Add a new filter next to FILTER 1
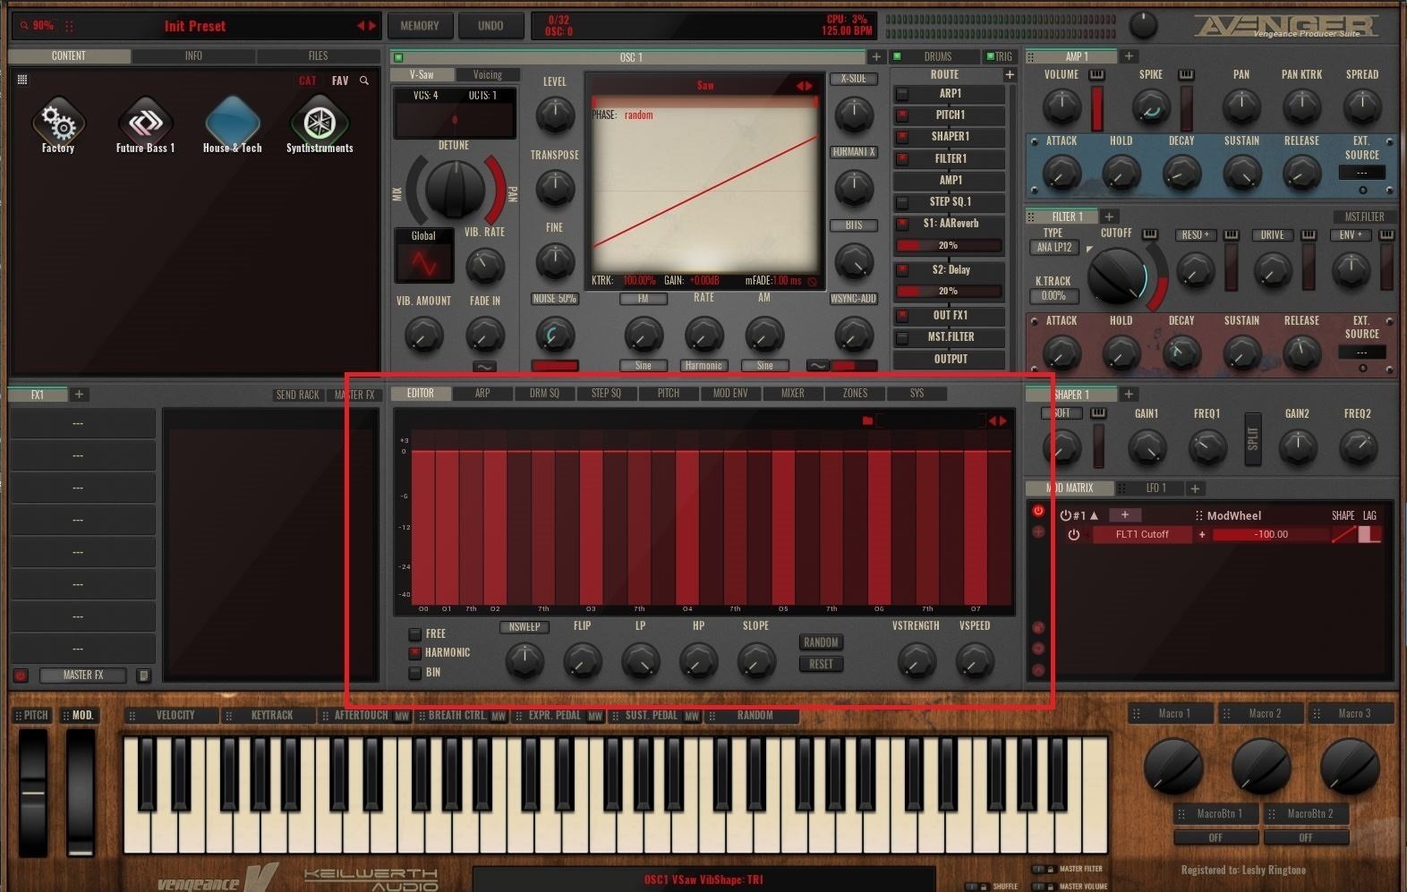This screenshot has height=892, width=1407. (x=1109, y=217)
